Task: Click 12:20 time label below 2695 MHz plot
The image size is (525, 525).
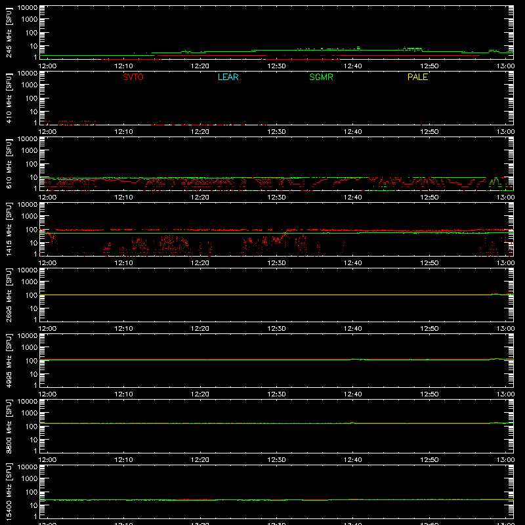Action: 200,329
